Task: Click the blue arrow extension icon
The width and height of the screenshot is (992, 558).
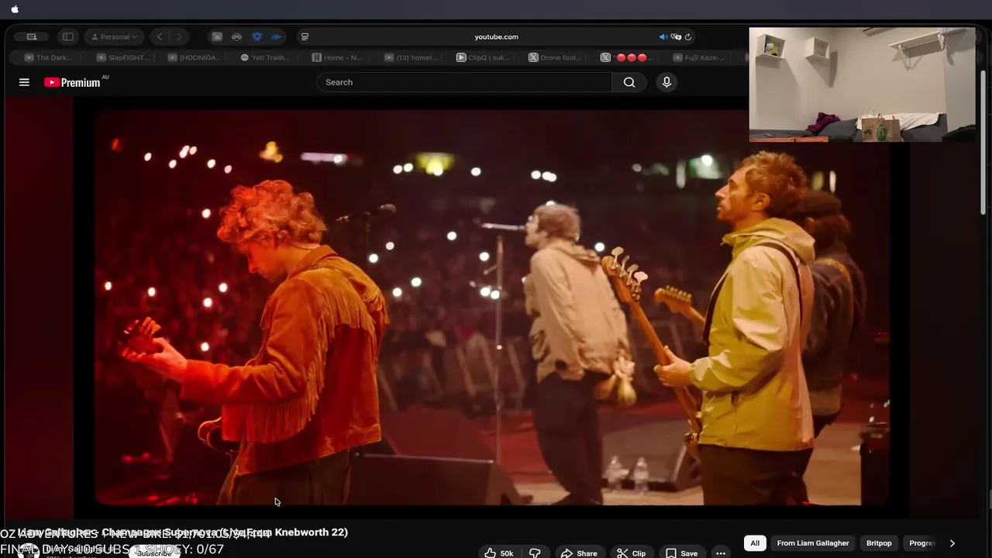Action: [x=276, y=36]
